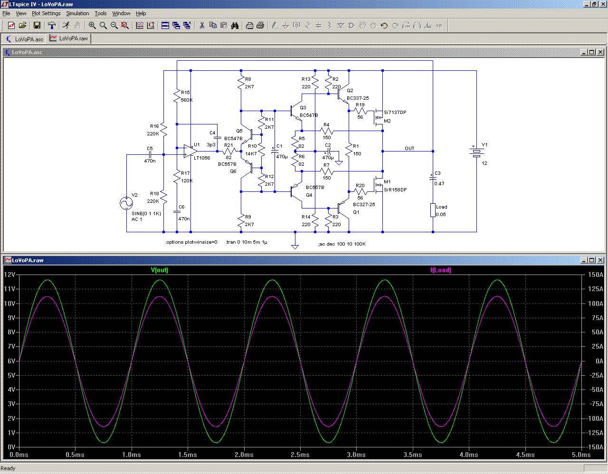Open Control Panel via the hammer icon
The image size is (608, 474).
(x=52, y=26)
